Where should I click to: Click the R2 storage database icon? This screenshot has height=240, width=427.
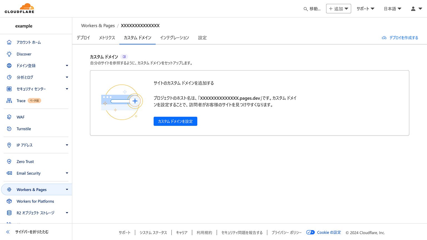point(9,213)
